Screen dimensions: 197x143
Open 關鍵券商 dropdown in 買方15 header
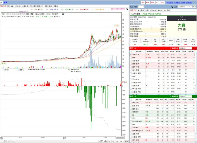click(186, 48)
